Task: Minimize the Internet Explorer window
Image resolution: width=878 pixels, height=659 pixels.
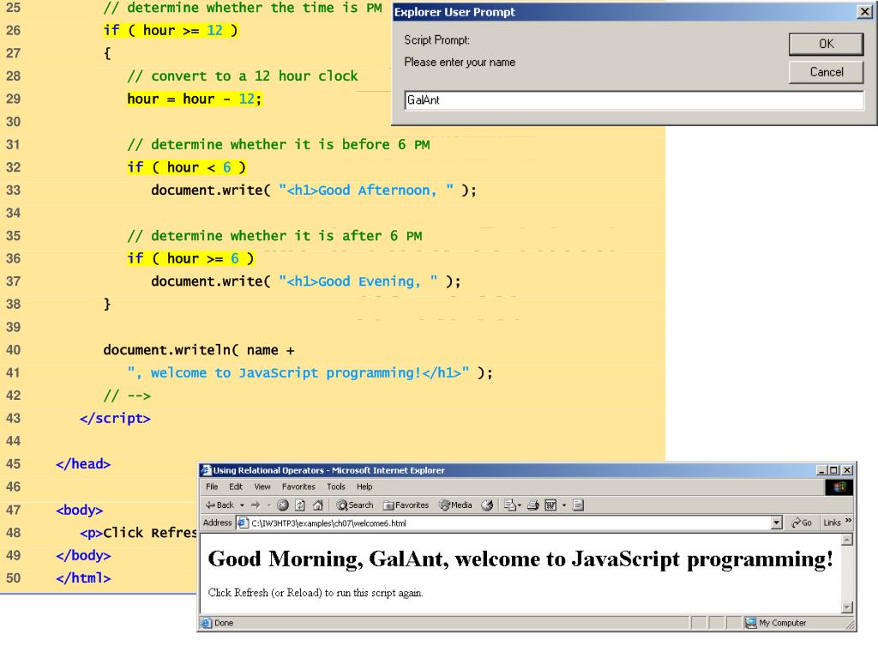Action: (821, 470)
